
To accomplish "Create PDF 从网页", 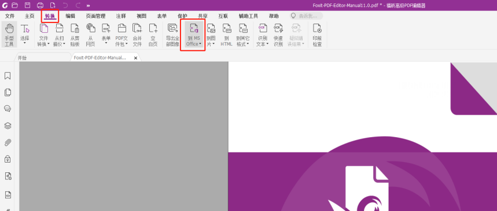I will coord(91,35).
